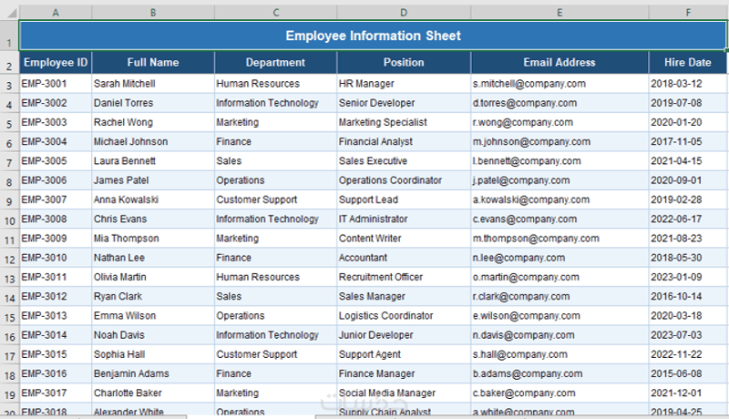Click email n.lee@company.com
Screen dimensions: 729x419
pos(560,258)
